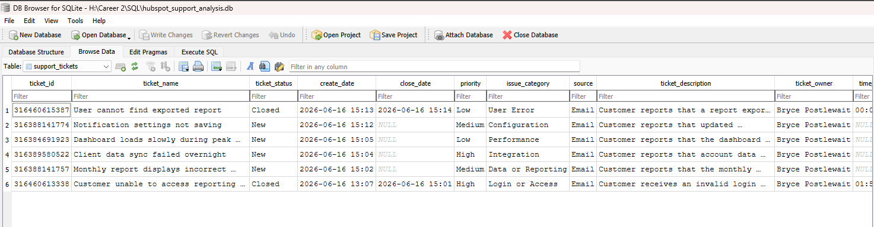
Task: Open the Tools menu
Action: tap(75, 21)
